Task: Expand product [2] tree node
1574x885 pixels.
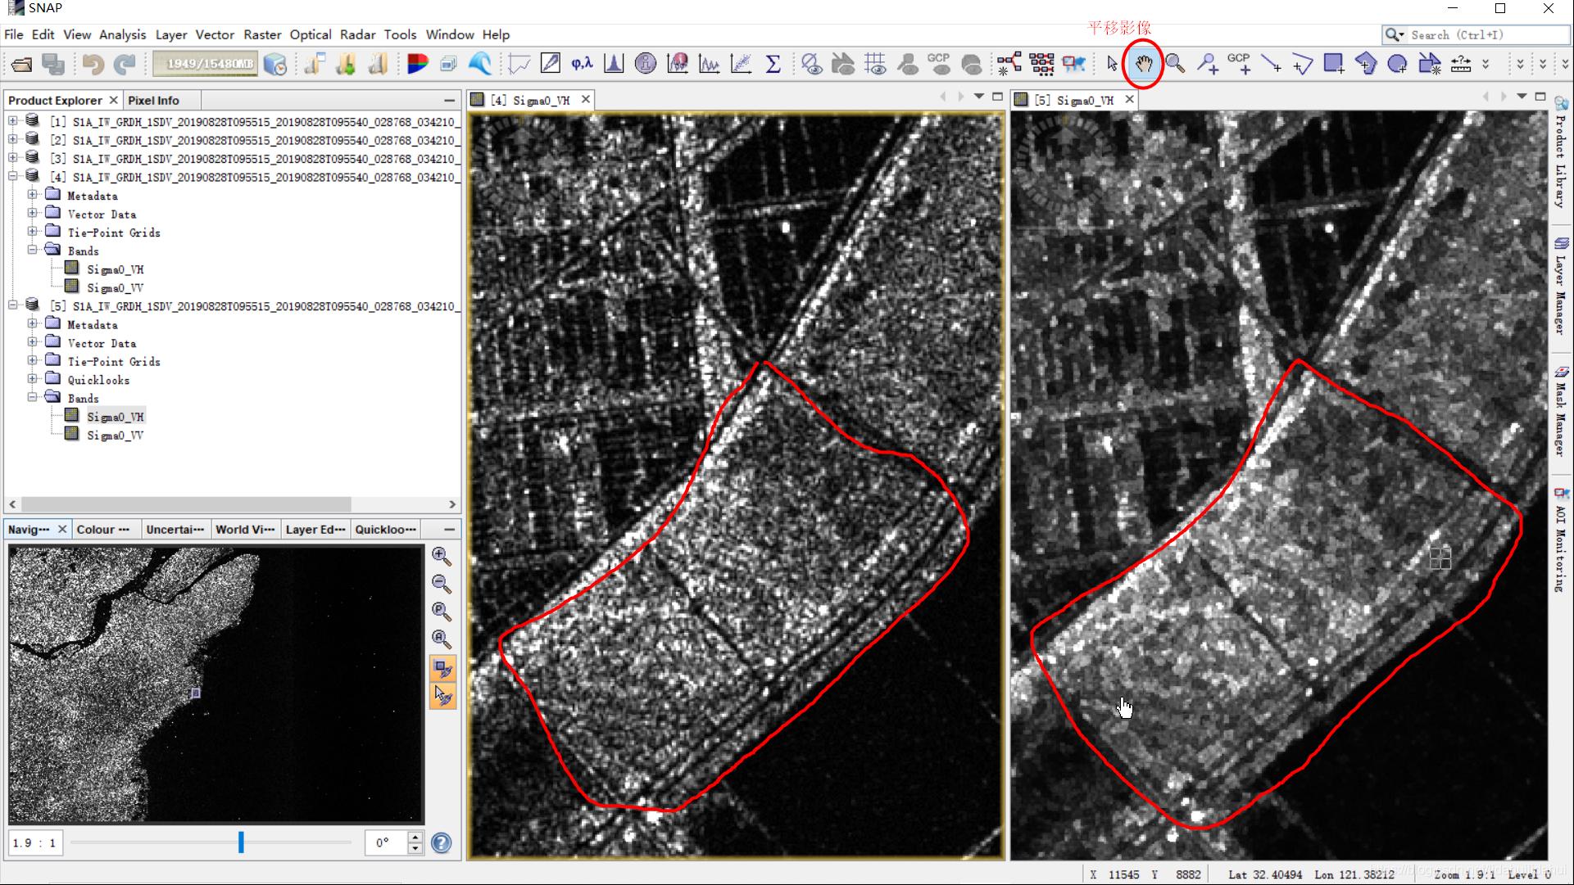Action: [13, 140]
